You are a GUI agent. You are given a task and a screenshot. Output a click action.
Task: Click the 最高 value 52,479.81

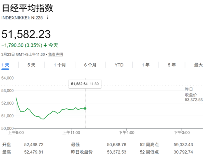tap(33, 152)
